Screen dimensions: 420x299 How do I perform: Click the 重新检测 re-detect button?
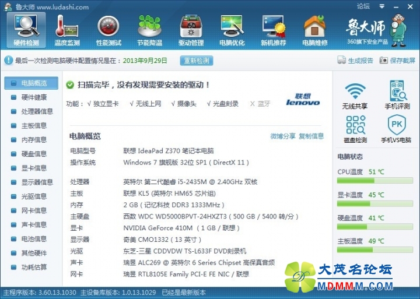197,61
